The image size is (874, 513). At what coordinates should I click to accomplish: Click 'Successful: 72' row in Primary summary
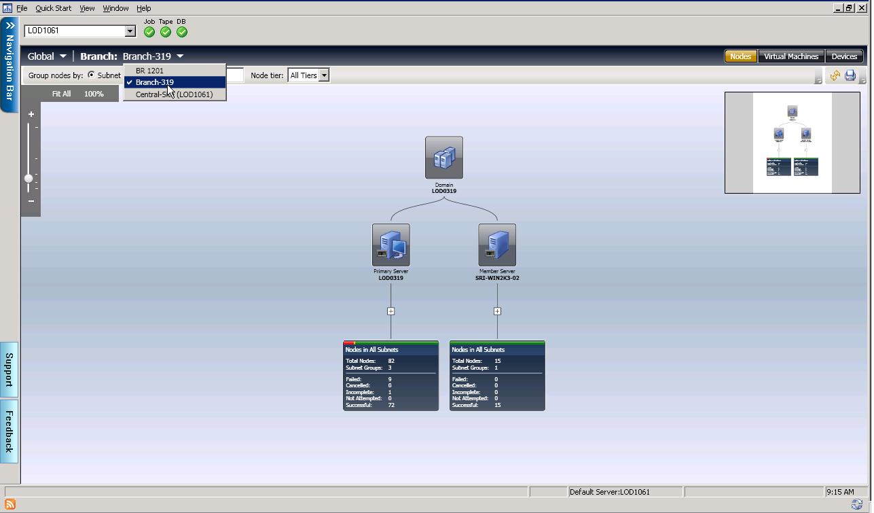(x=371, y=405)
